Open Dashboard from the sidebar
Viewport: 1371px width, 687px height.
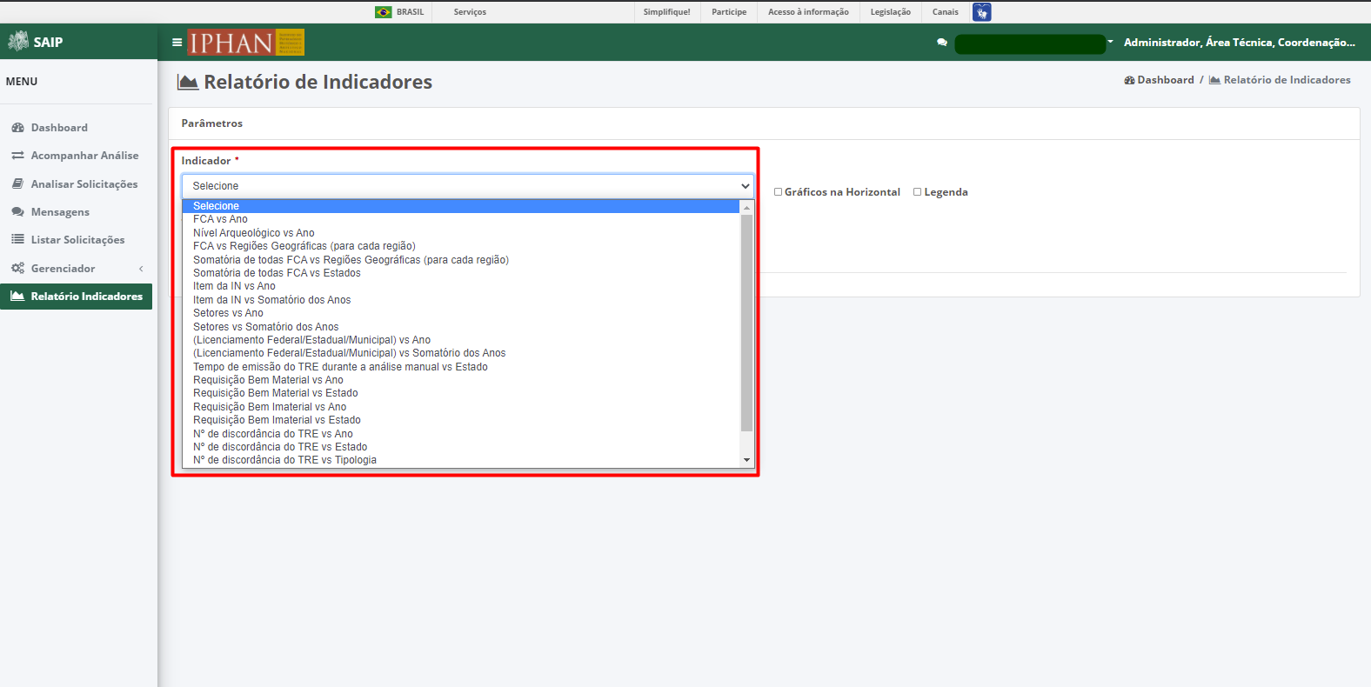tap(59, 128)
